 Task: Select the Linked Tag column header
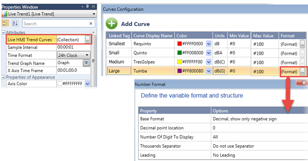(x=119, y=36)
